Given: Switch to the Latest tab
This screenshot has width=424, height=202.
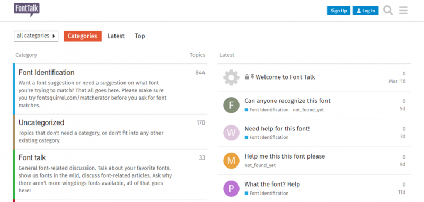Looking at the screenshot, I should pos(116,36).
